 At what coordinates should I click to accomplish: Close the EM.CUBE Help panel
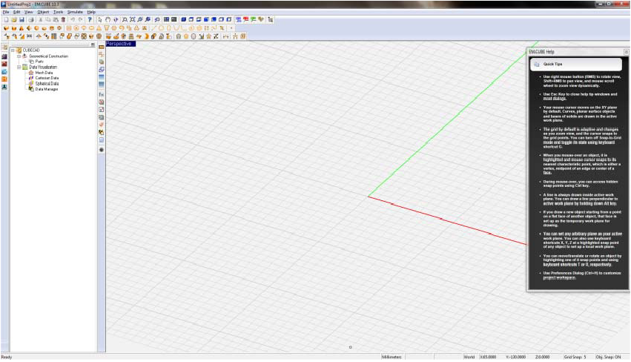point(626,52)
